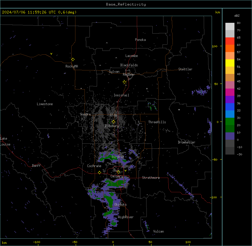This screenshot has height=246, width=252.
Task: Click the Didsbury town label
Action: (x=112, y=126)
